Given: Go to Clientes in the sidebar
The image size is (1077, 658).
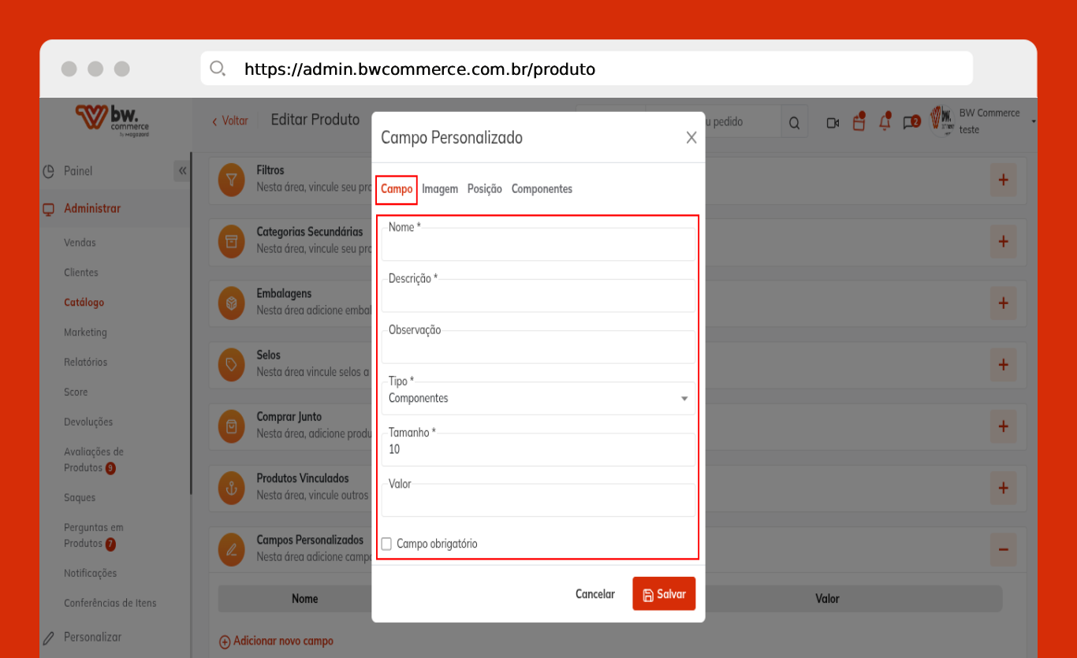Looking at the screenshot, I should pyautogui.click(x=81, y=273).
